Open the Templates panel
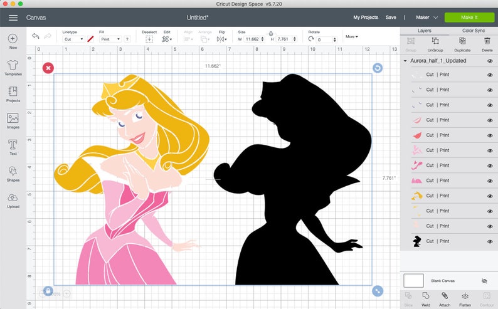The width and height of the screenshot is (498, 309). tap(13, 68)
